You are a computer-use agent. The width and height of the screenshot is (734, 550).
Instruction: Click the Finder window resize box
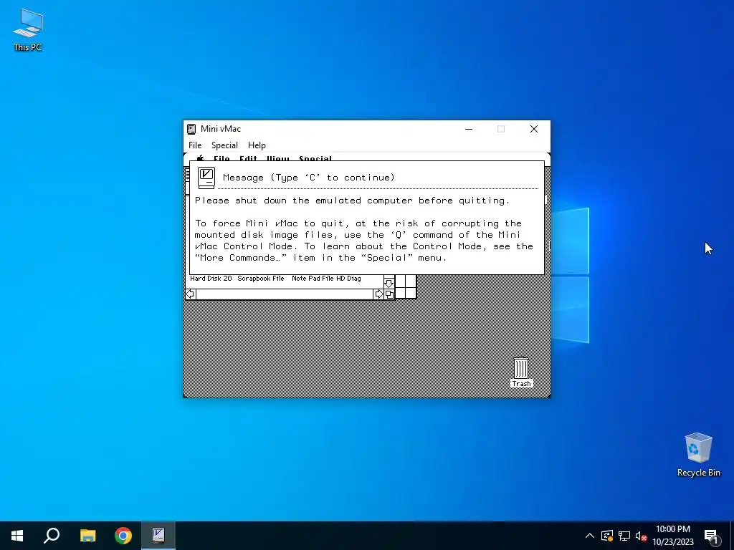click(389, 294)
